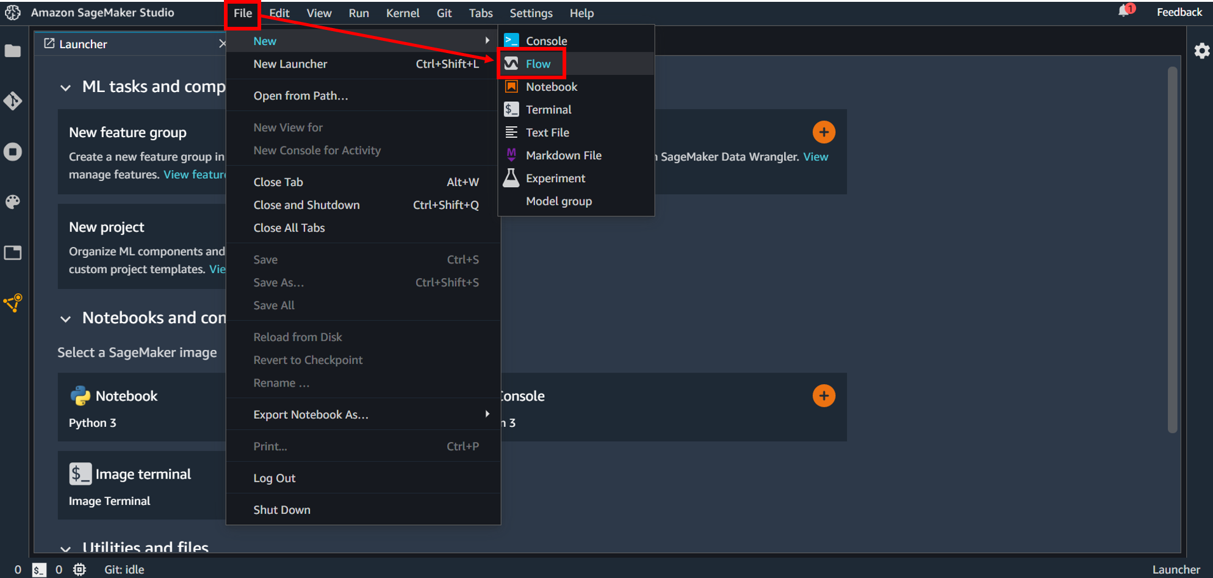This screenshot has height=578, width=1213.
Task: Open SageMaker resources sidebar icon
Action: (13, 302)
